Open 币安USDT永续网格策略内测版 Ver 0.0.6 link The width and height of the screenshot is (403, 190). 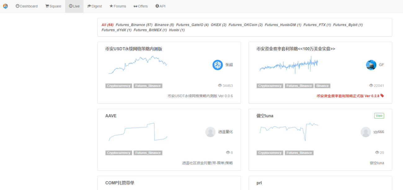(x=200, y=96)
